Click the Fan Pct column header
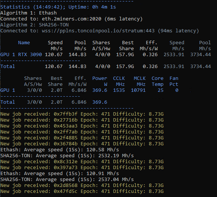The width and height of the screenshot is (217, 197). point(174,81)
